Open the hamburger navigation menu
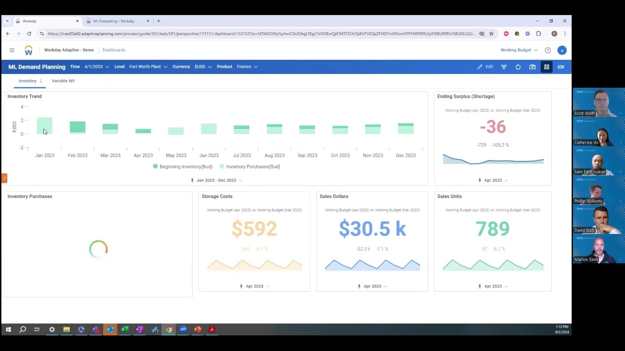Screen dimensions: 625x351 pos(12,50)
